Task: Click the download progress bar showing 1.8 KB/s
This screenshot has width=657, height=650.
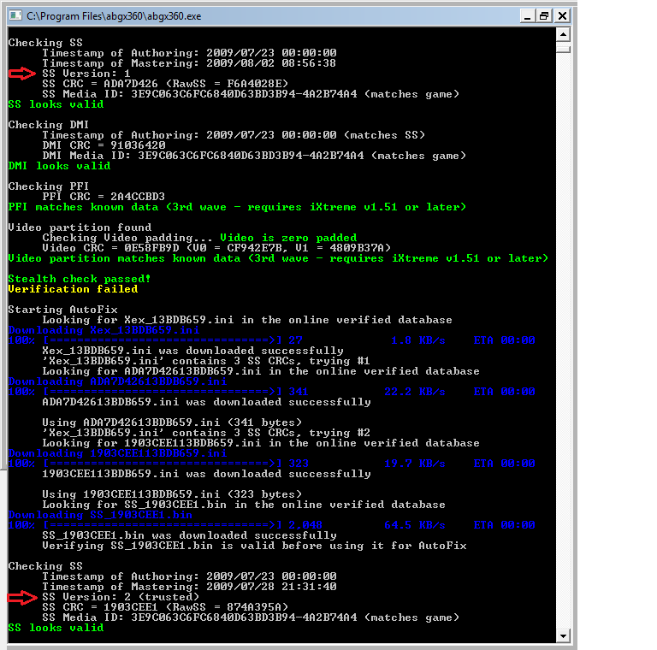Action: pos(271,340)
